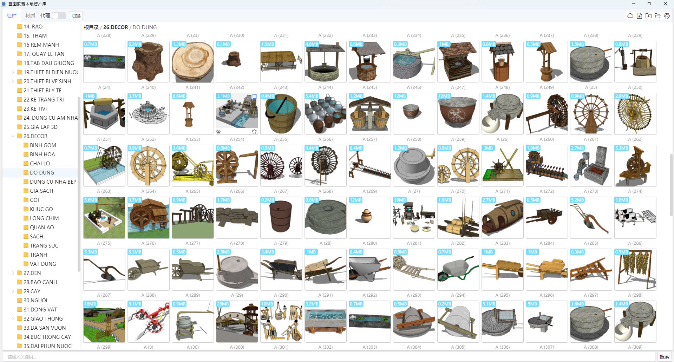Image resolution: width=674 pixels, height=362 pixels.
Task: Toggle the 代理 proxy switch
Action: pyautogui.click(x=58, y=16)
